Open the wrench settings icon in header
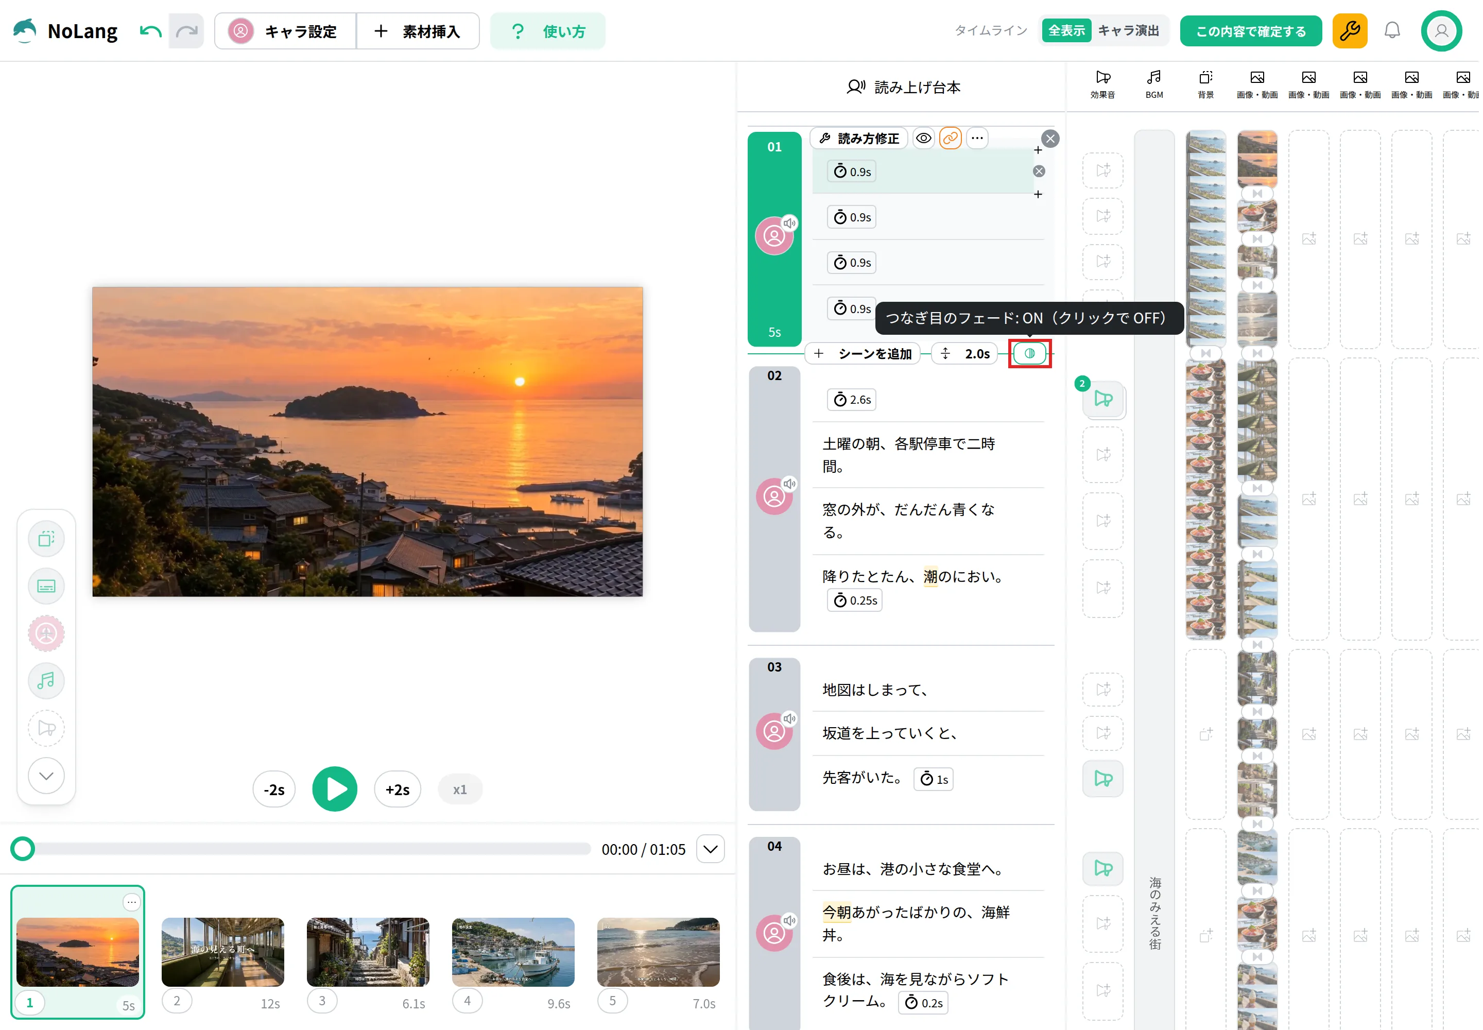The image size is (1483, 1030). click(1350, 31)
